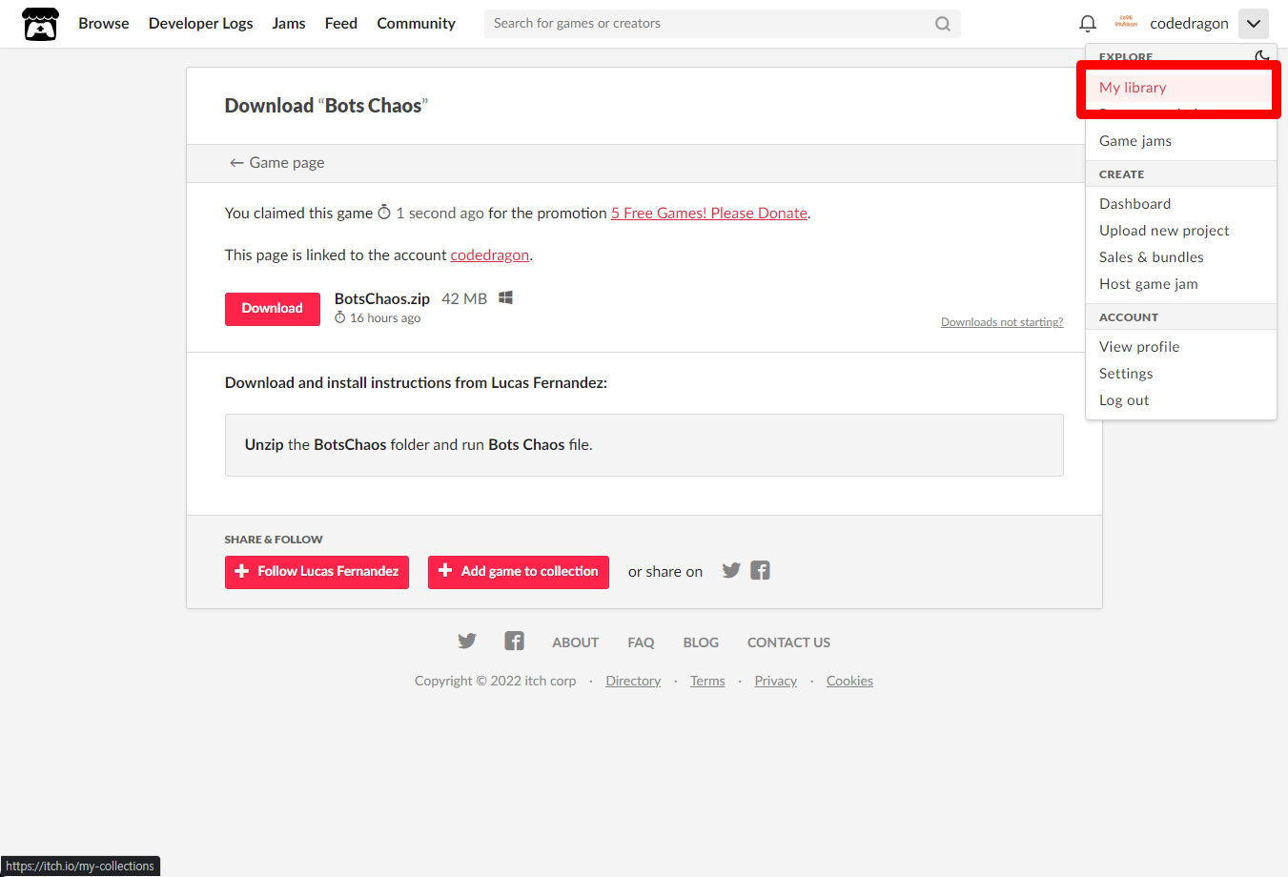The width and height of the screenshot is (1288, 877).
Task: Open the BLOG footer link
Action: pyautogui.click(x=701, y=642)
